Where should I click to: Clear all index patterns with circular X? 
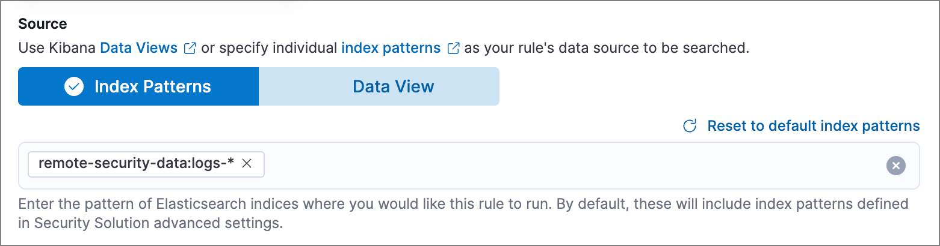click(x=895, y=166)
